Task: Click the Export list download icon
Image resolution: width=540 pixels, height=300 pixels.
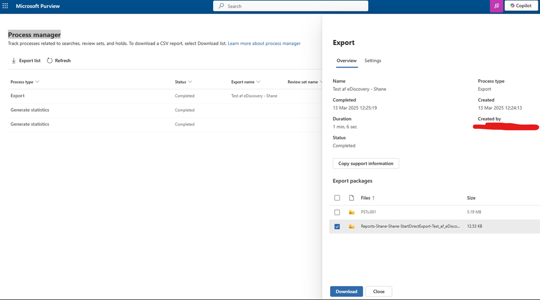Action: 14,60
